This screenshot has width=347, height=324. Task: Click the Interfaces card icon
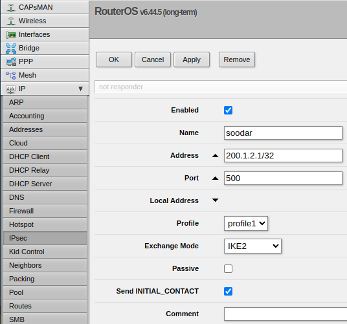tap(11, 35)
